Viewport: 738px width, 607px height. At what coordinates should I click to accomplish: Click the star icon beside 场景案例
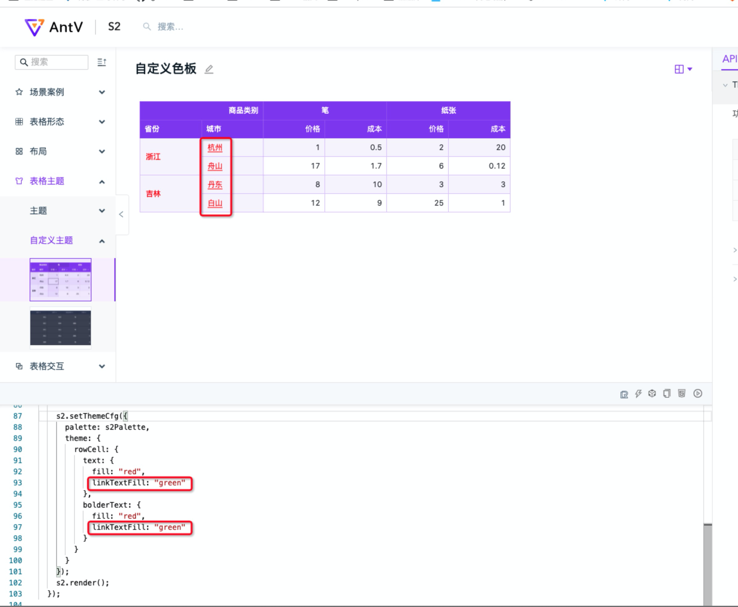(19, 92)
